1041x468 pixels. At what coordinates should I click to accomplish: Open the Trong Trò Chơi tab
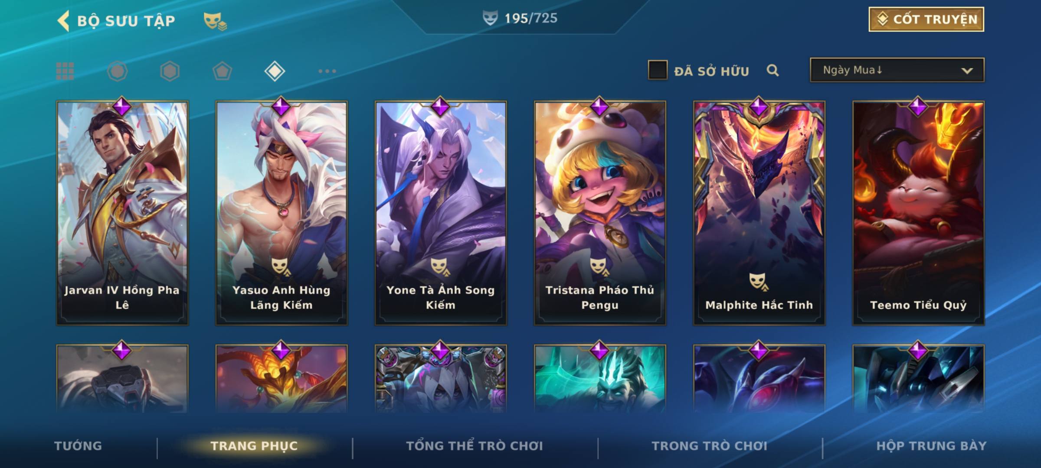pos(710,446)
